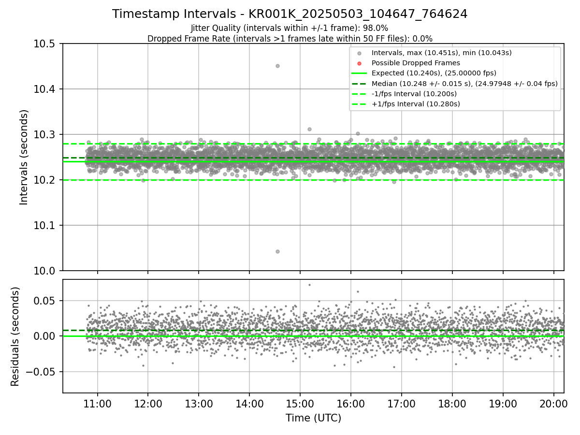Screen dimensions: 580x435
Task: Select legend entry 'Expected (10.240s), (25.00000 fps)'
Action: tap(434, 73)
